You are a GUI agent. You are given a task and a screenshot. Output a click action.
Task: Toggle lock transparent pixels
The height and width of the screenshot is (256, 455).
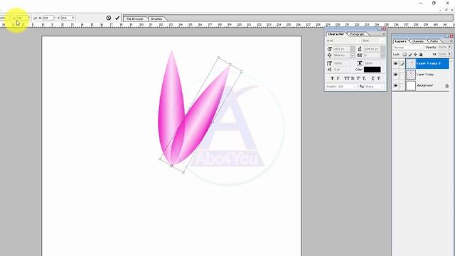click(x=405, y=55)
